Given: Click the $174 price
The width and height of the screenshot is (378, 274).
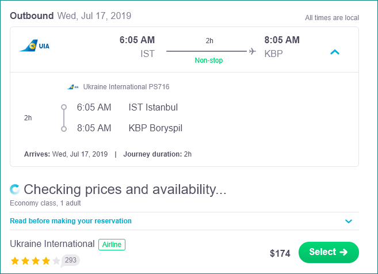Looking at the screenshot, I should (280, 253).
